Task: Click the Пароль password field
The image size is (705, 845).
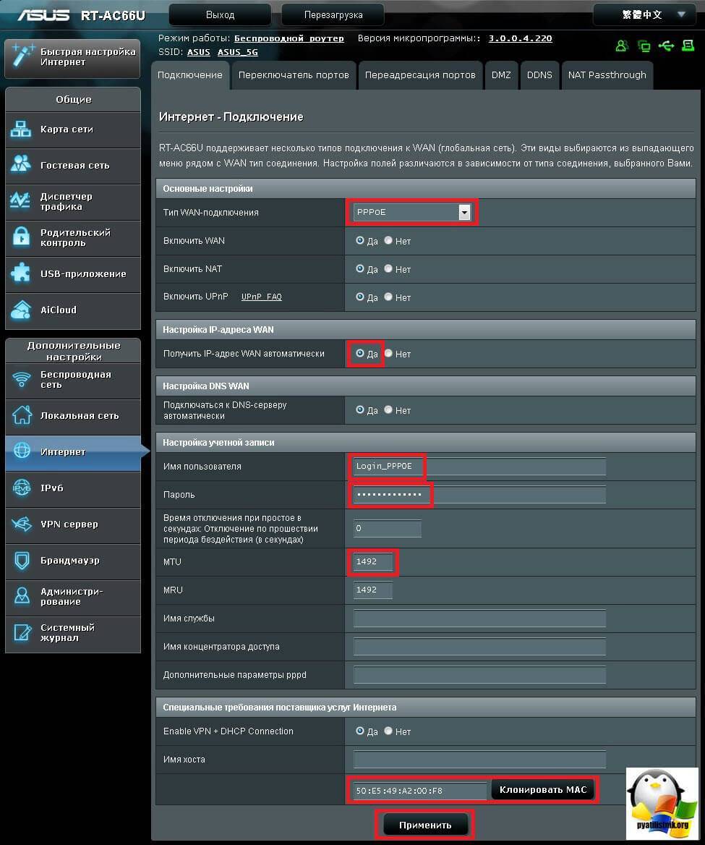Action: point(479,495)
